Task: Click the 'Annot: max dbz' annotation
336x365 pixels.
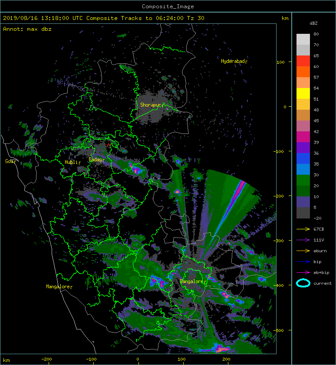Action: click(27, 29)
